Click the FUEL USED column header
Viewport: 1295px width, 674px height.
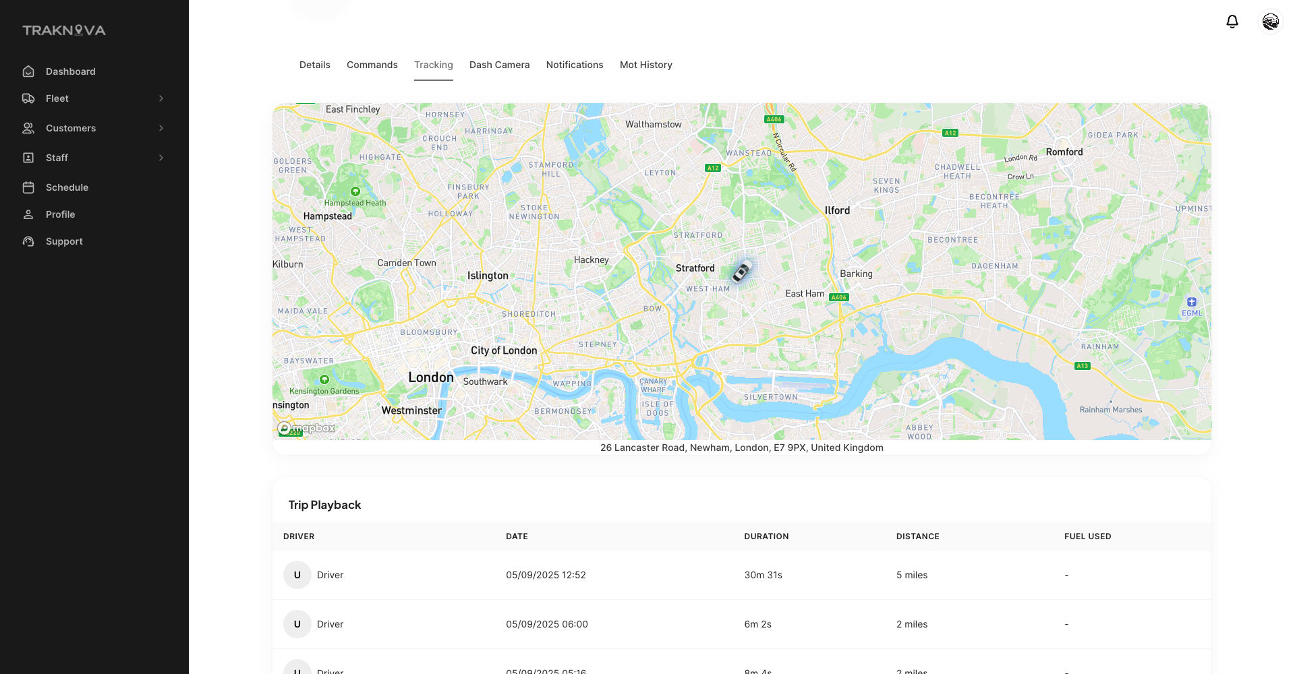pyautogui.click(x=1088, y=537)
